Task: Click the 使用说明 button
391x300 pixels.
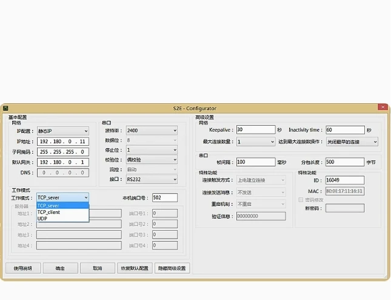Action: pyautogui.click(x=23, y=268)
